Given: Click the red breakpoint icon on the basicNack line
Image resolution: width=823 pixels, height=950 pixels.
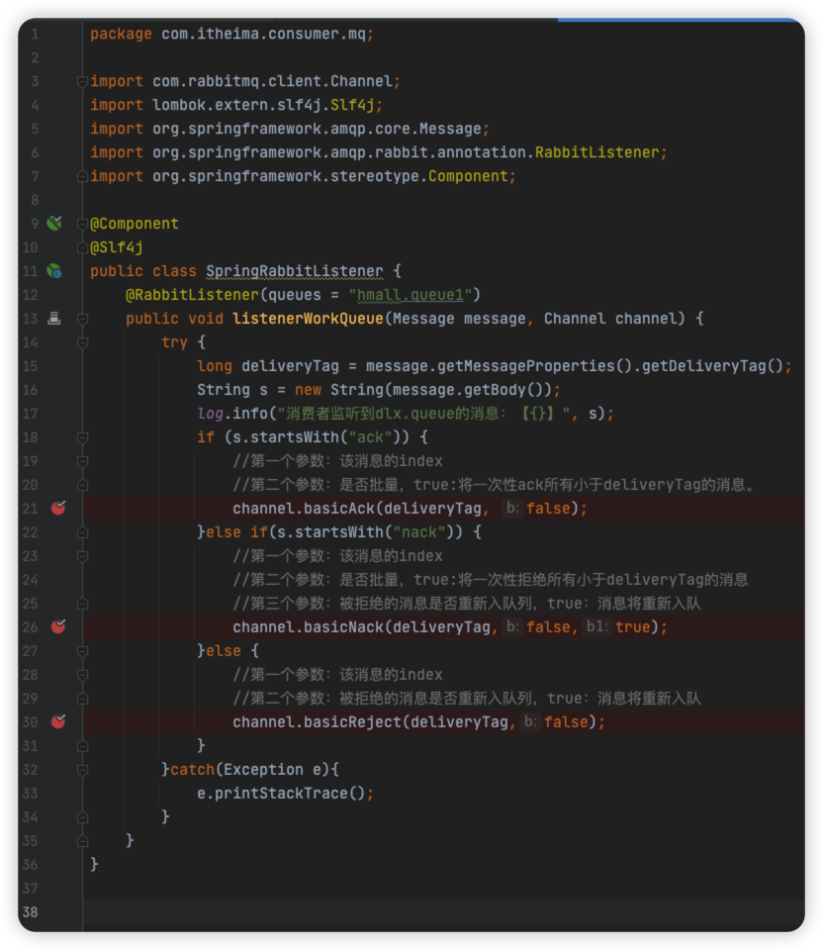Looking at the screenshot, I should (x=58, y=626).
